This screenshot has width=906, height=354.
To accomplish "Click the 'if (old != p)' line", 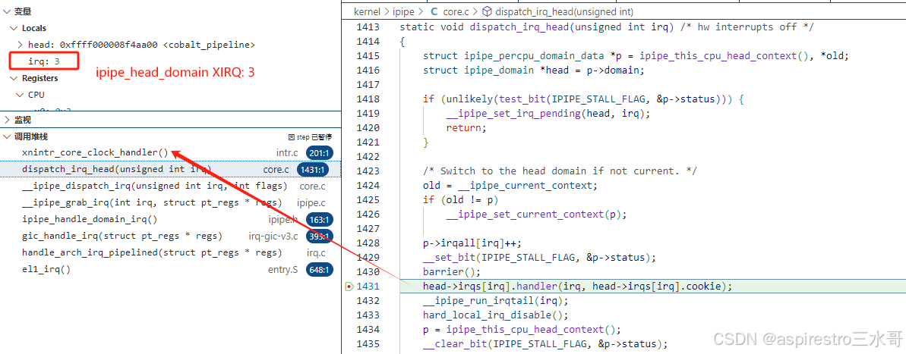I will [460, 200].
